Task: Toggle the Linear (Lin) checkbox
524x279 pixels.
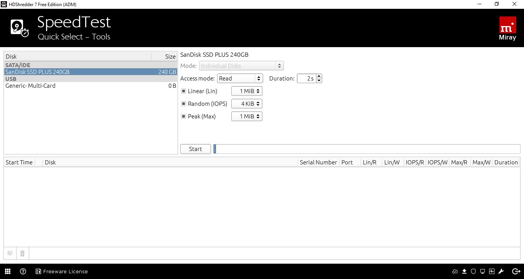Action: pyautogui.click(x=183, y=91)
